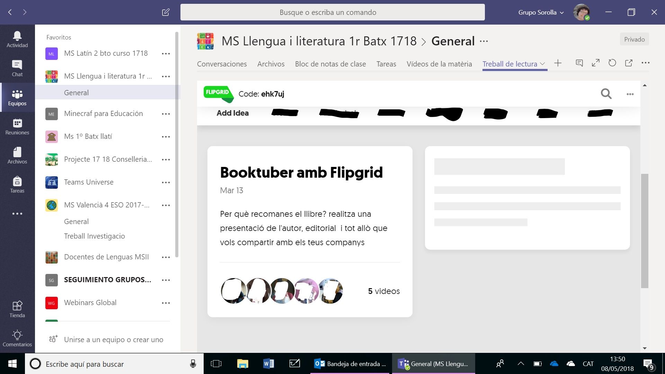Open the Actividad bell in sidebar

tap(17, 39)
